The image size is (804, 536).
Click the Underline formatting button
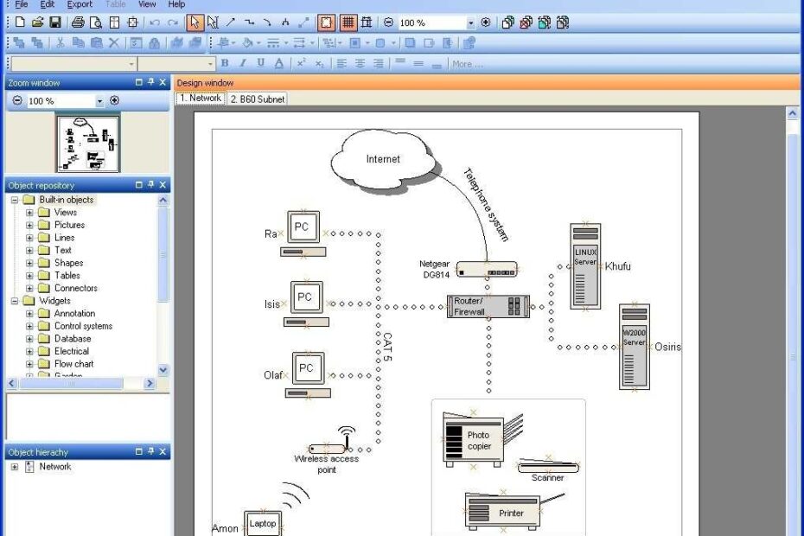[261, 63]
